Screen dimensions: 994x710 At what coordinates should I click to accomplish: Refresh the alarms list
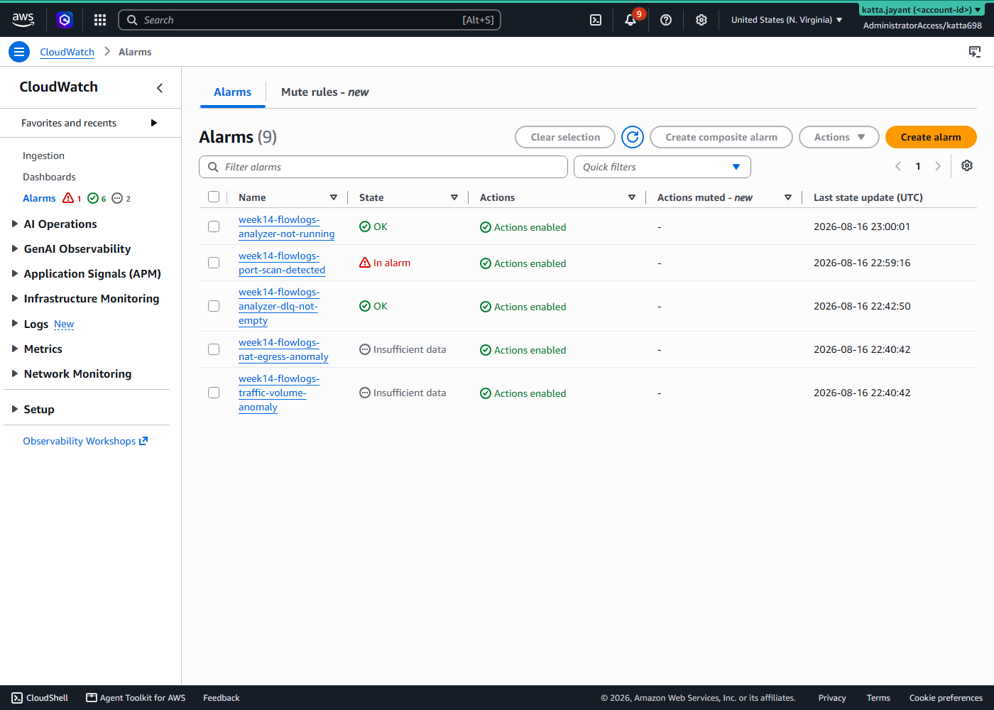(x=633, y=137)
